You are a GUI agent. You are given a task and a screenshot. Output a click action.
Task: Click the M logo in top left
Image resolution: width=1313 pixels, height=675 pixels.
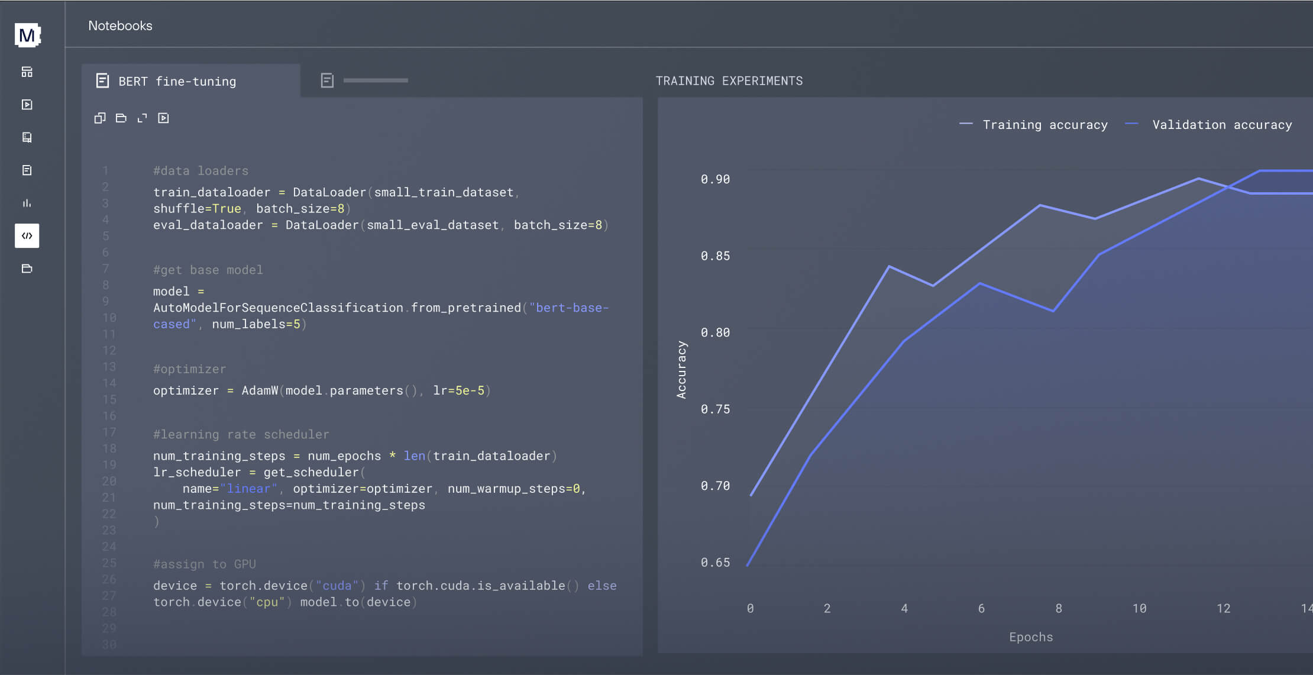tap(27, 35)
